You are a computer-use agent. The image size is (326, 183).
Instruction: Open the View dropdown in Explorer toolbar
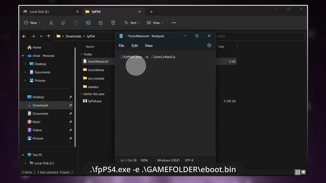155,23
